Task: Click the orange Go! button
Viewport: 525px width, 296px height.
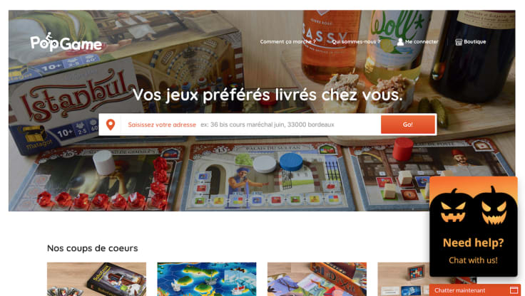Action: click(x=408, y=125)
